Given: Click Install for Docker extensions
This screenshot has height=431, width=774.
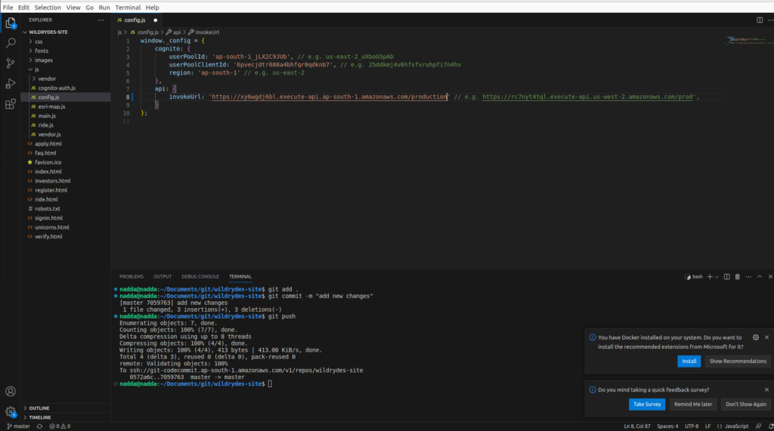Looking at the screenshot, I should (689, 362).
